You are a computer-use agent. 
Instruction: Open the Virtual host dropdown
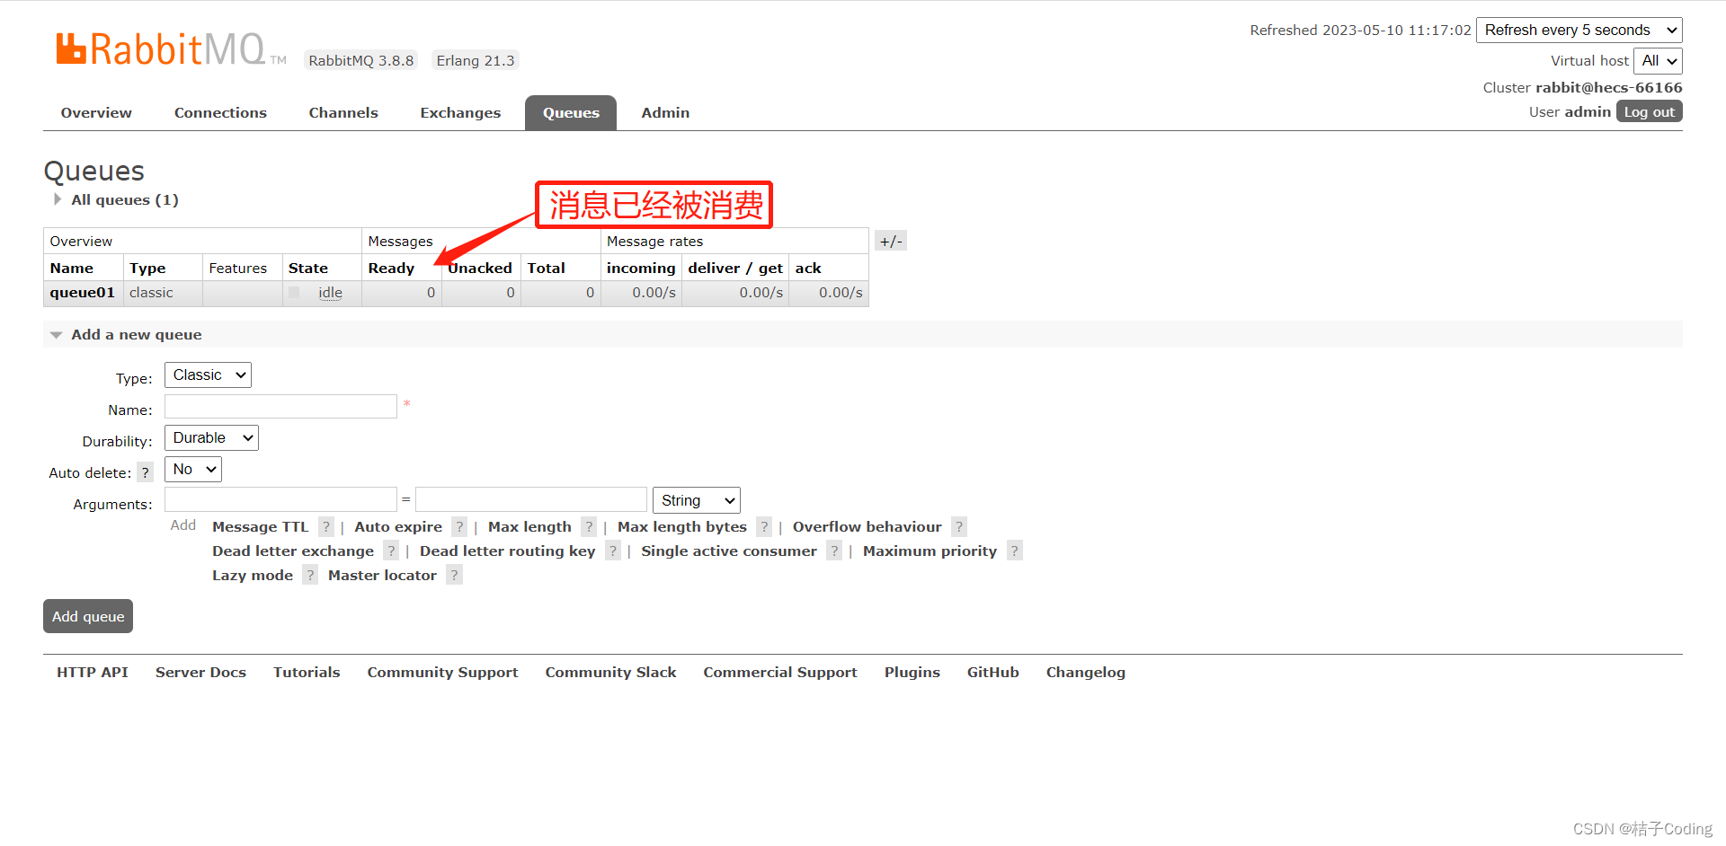[1658, 60]
